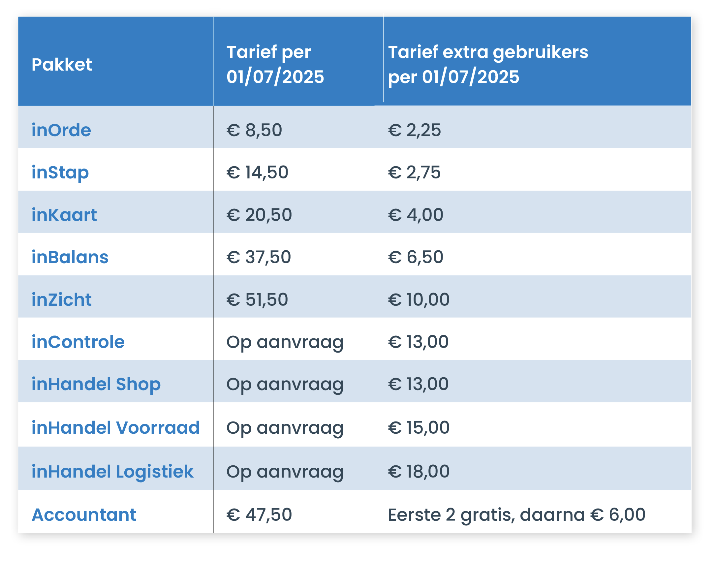Click the Pakket column header
The width and height of the screenshot is (717, 562).
pos(62,64)
